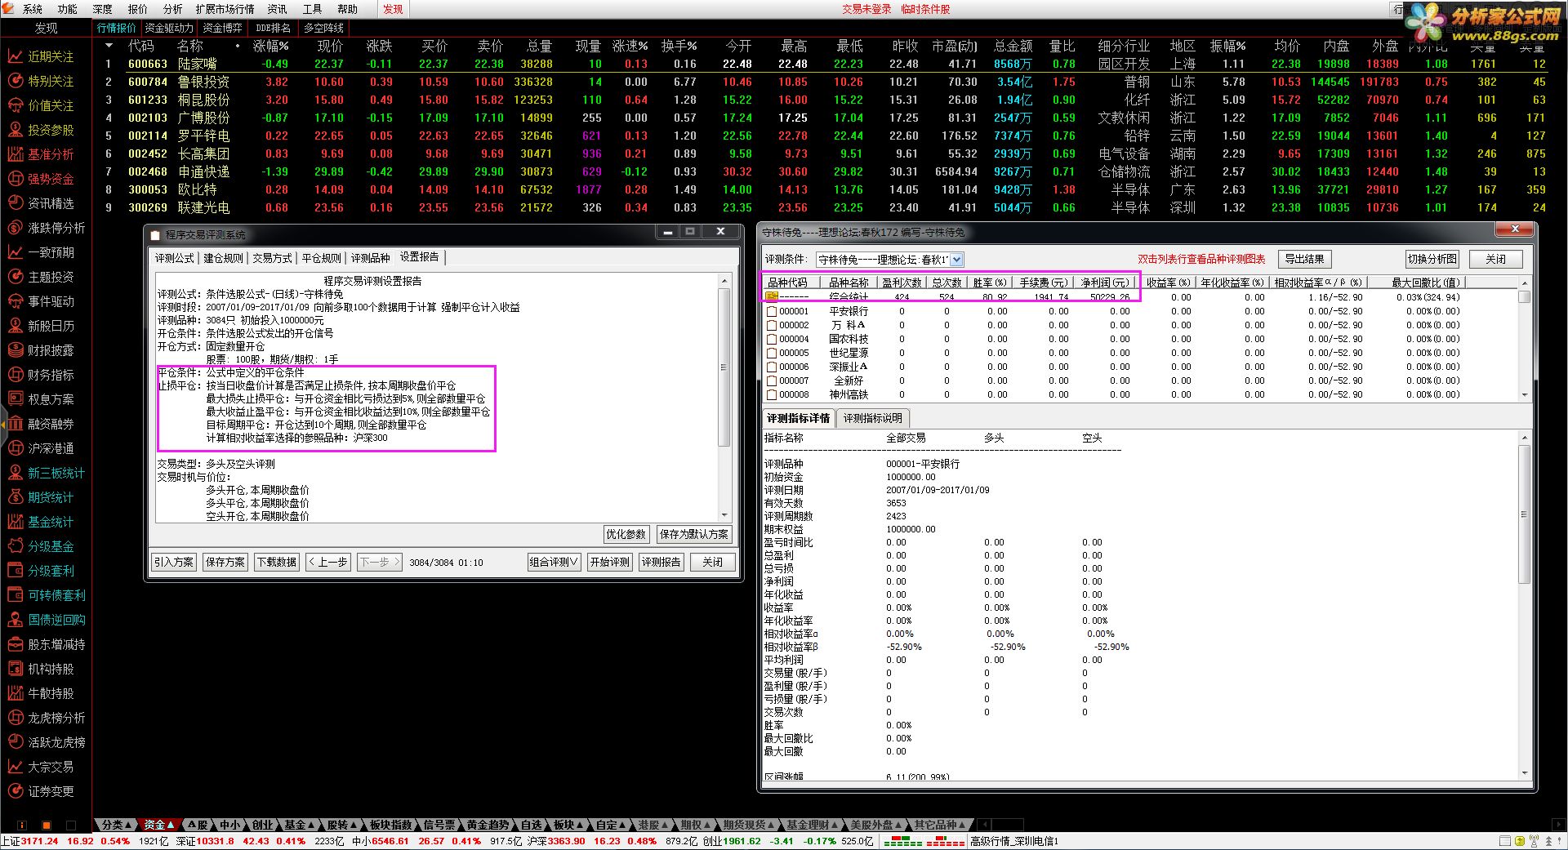Expand the 基金 bottom tab menu
The width and height of the screenshot is (1568, 850).
[x=301, y=825]
